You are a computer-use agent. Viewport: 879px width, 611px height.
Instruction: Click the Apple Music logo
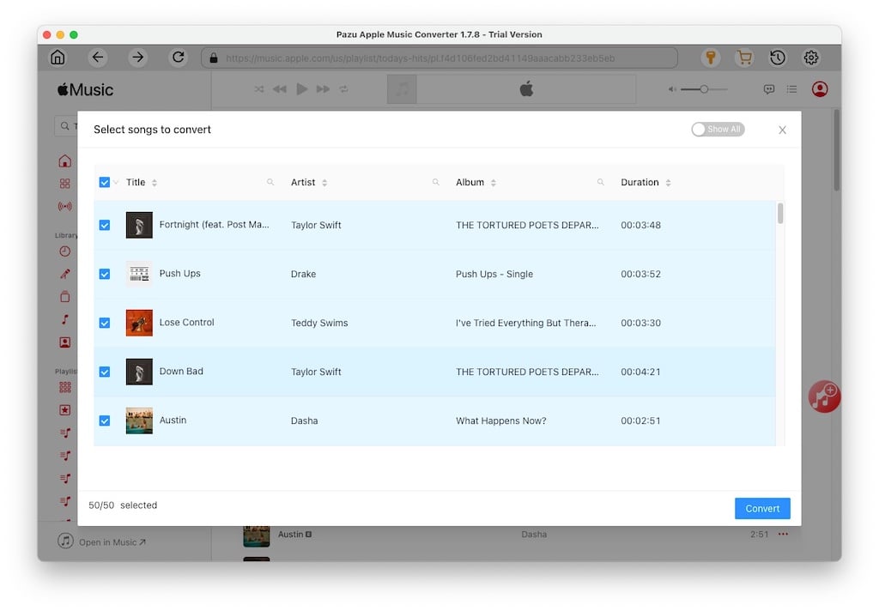(85, 90)
